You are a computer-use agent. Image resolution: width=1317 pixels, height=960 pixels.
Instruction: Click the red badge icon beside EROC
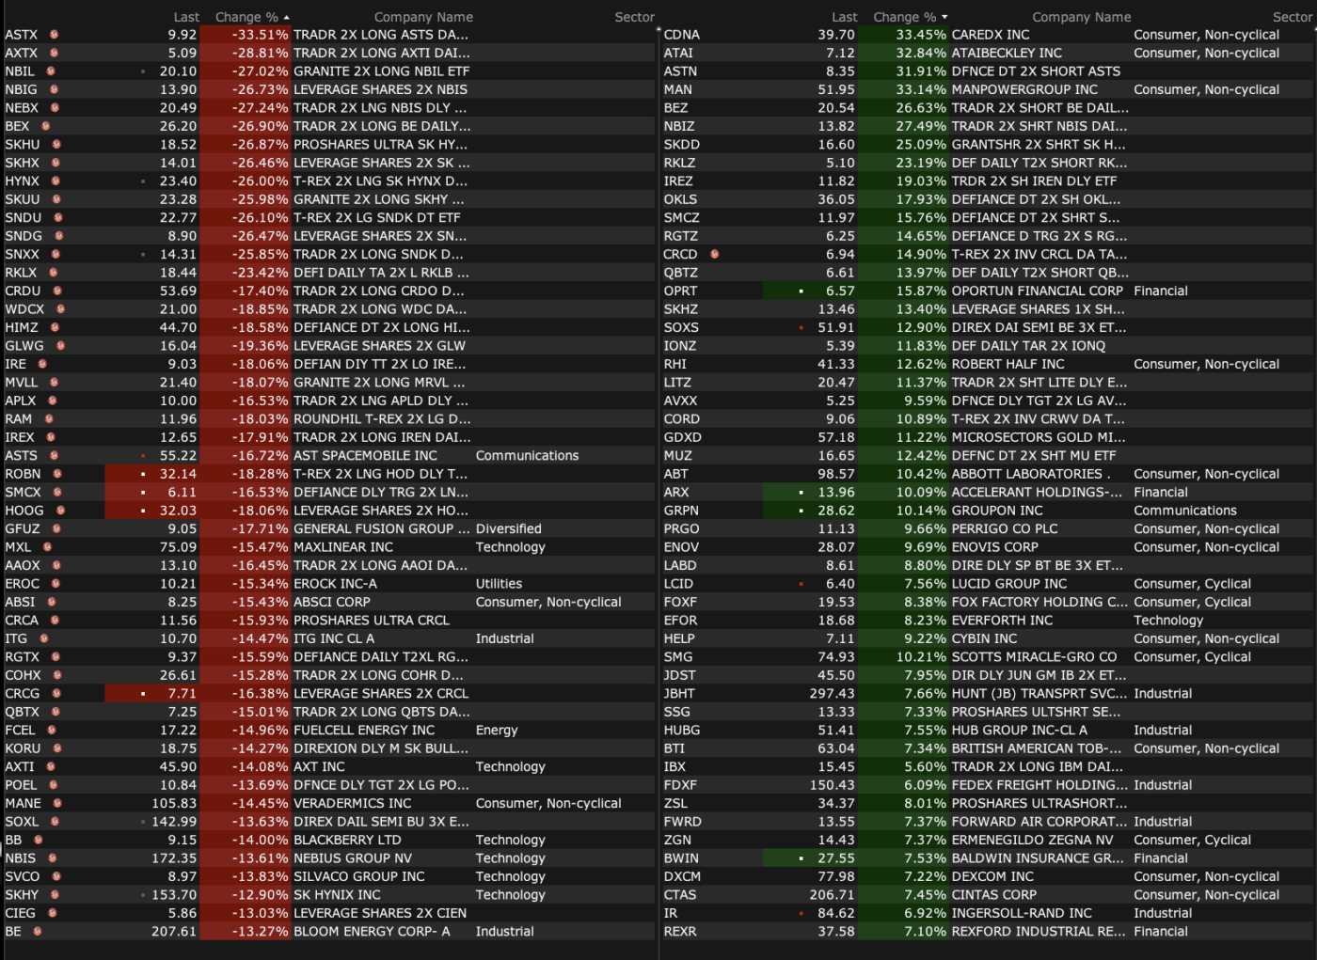tap(56, 584)
